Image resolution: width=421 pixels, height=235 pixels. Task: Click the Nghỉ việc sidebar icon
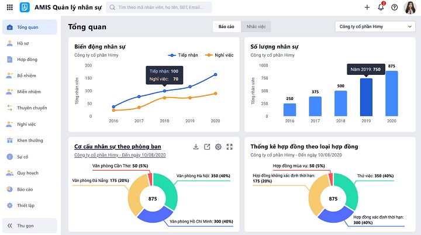[x=10, y=124]
